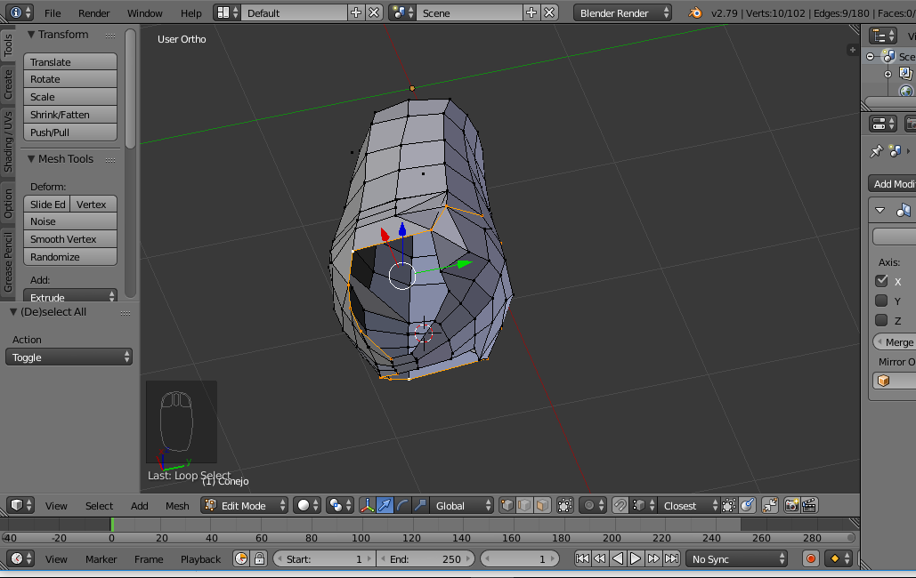This screenshot has width=916, height=578.
Task: Collapse the Mirror modifier panel triangle
Action: [880, 210]
